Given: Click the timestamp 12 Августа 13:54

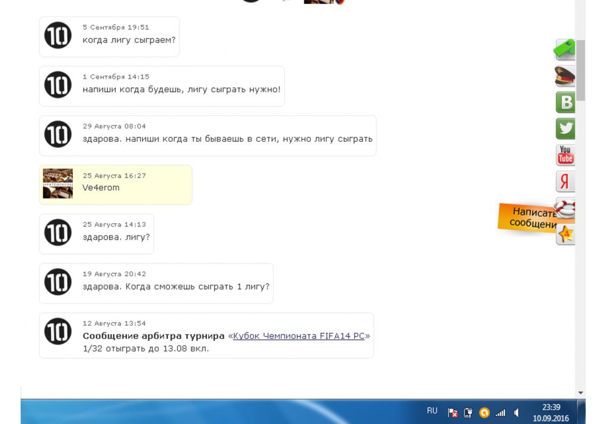Looking at the screenshot, I should [x=114, y=323].
